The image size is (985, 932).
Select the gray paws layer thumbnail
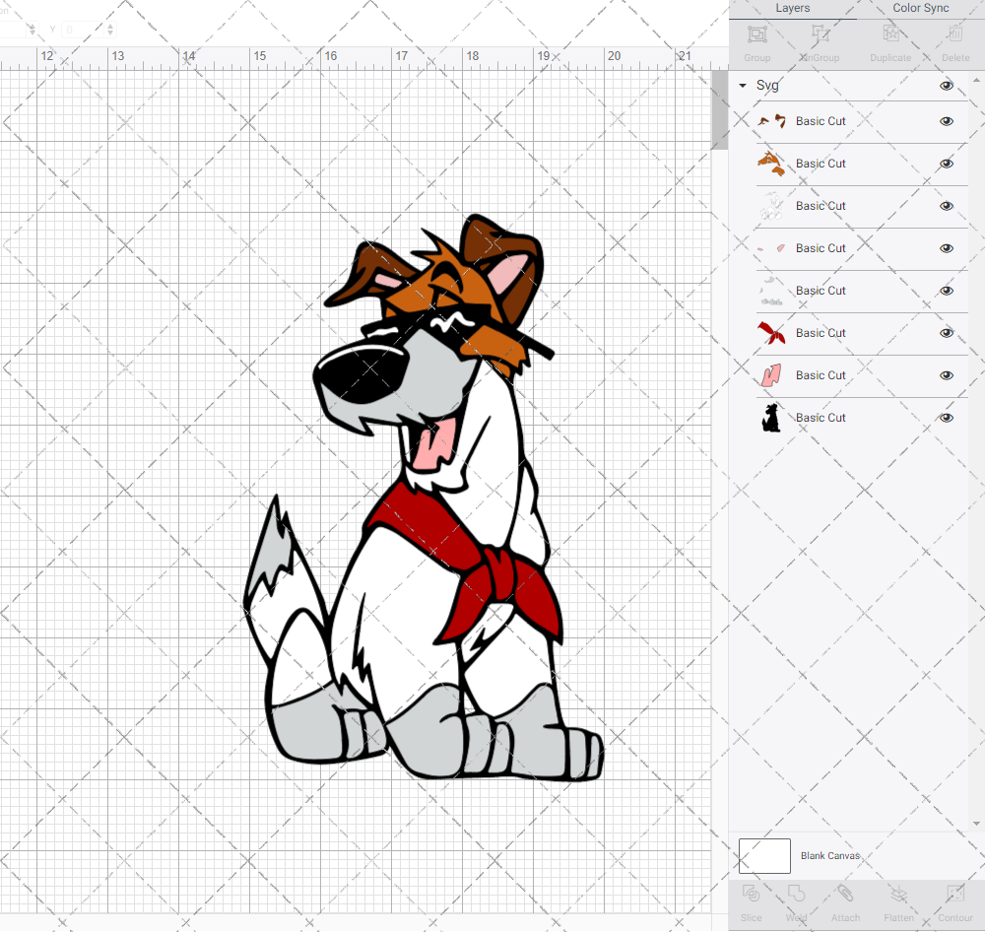771,291
